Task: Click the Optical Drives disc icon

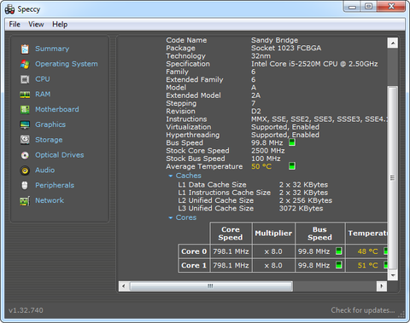Action: coord(25,155)
